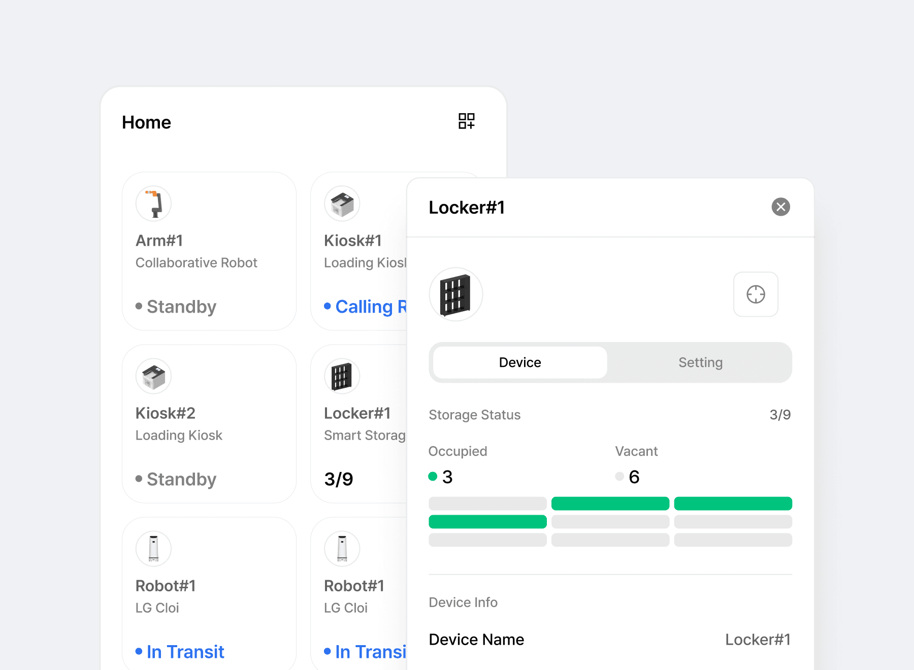Click the add widget grid icon

[466, 121]
